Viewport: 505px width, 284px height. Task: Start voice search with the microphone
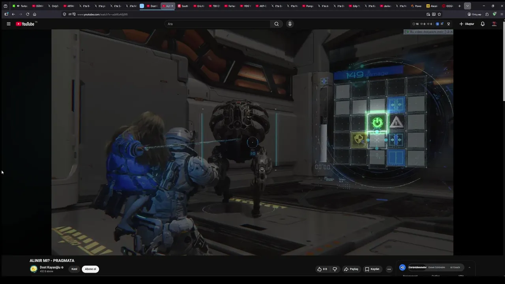point(290,24)
